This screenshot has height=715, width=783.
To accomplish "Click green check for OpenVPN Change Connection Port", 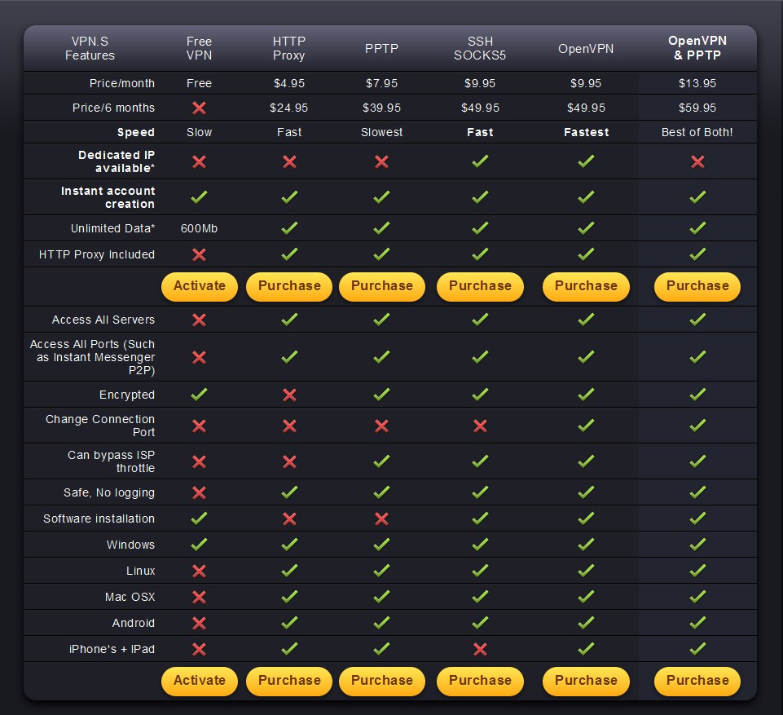I will pos(587,426).
